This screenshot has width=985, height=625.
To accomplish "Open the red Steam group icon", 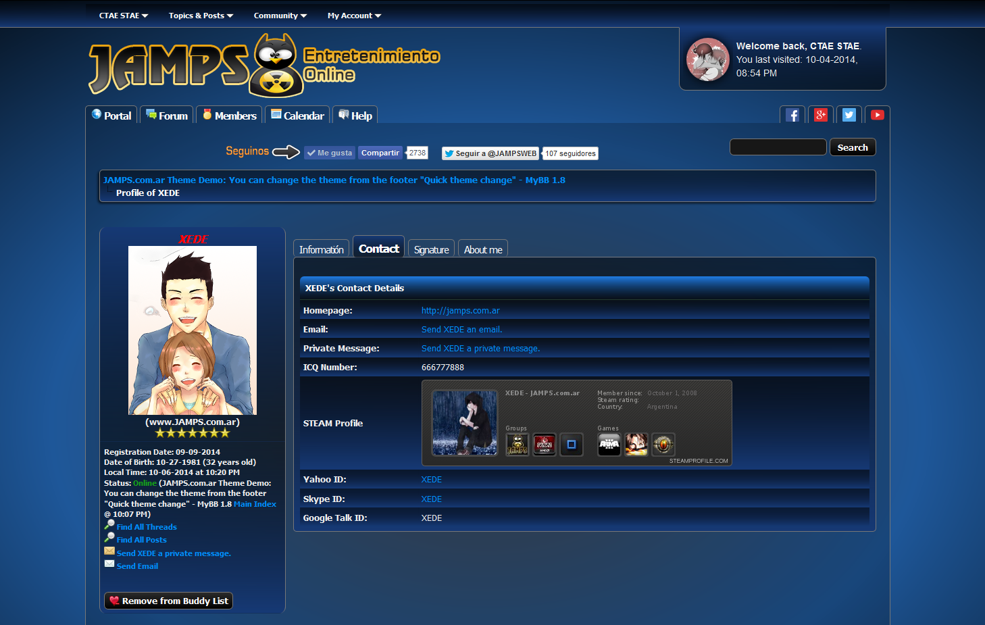I will pyautogui.click(x=544, y=445).
